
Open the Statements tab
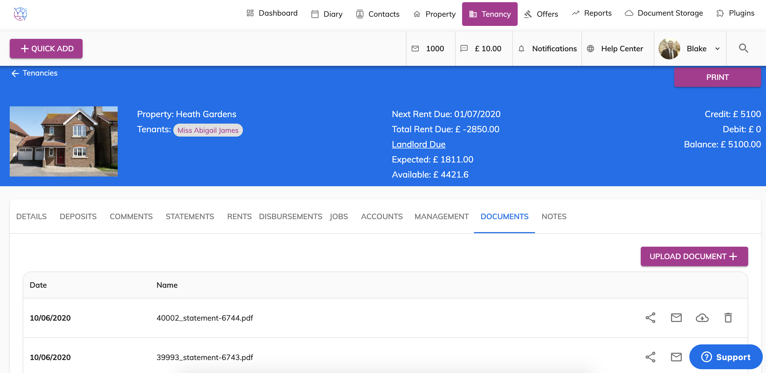click(x=190, y=216)
